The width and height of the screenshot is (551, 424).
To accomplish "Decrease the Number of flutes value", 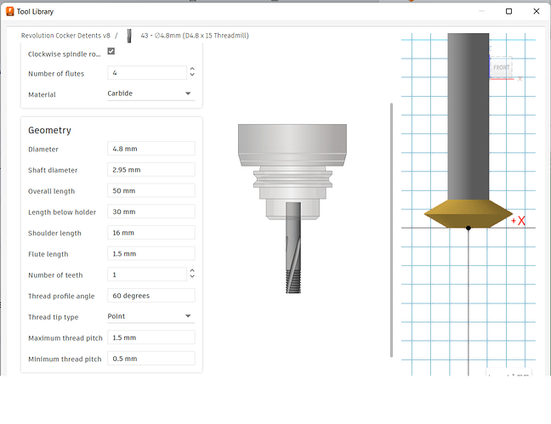I will tap(192, 75).
